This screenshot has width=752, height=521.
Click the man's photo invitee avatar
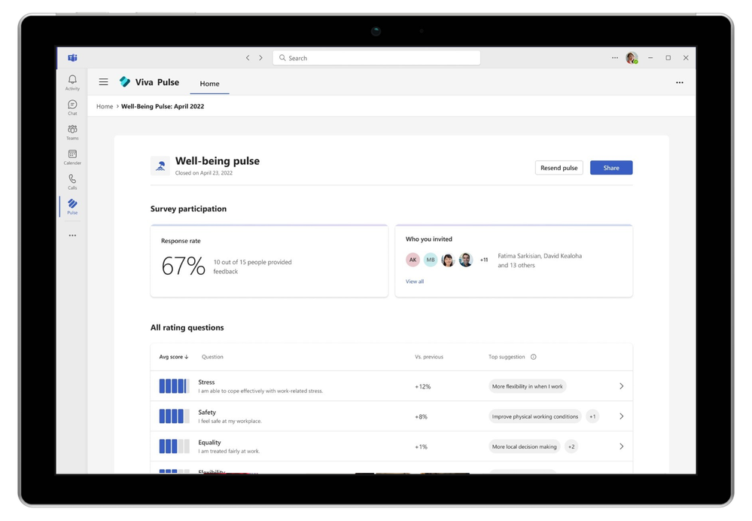pos(466,260)
